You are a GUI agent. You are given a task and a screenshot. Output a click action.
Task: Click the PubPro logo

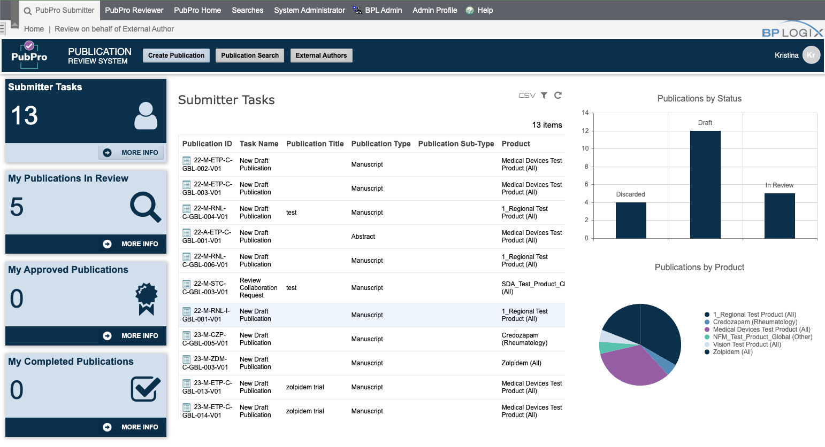29,55
